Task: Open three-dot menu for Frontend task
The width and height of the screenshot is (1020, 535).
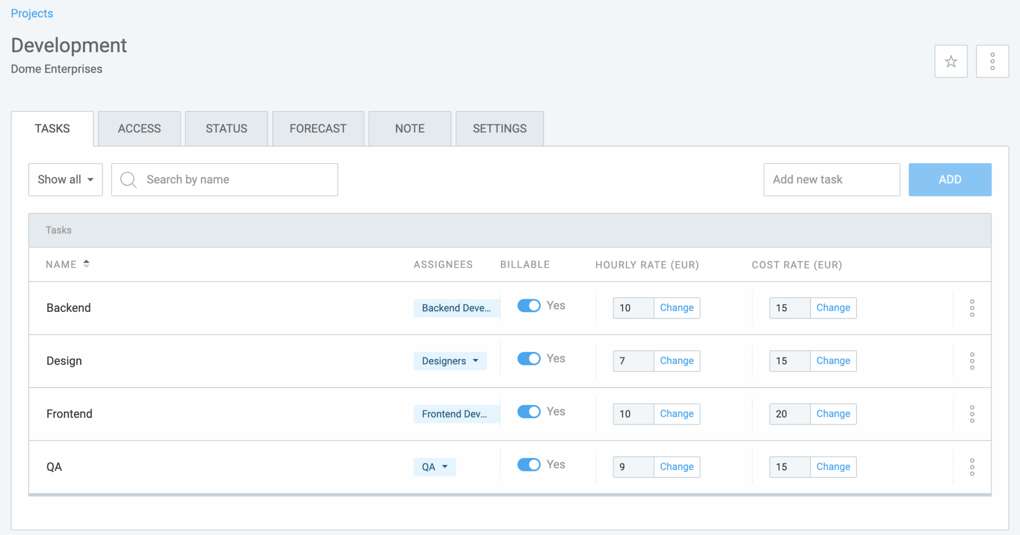Action: [972, 414]
